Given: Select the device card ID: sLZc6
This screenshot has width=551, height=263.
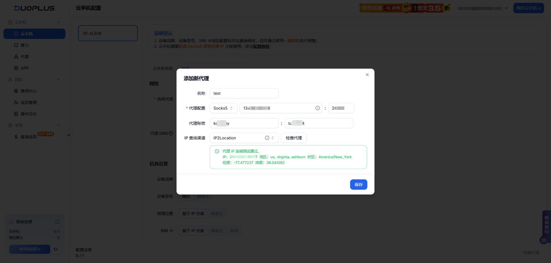Looking at the screenshot, I should pos(108,33).
